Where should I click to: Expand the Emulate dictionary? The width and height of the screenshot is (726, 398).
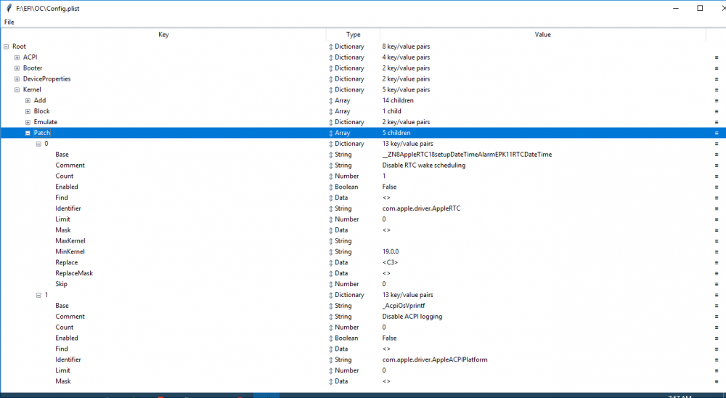pos(28,122)
